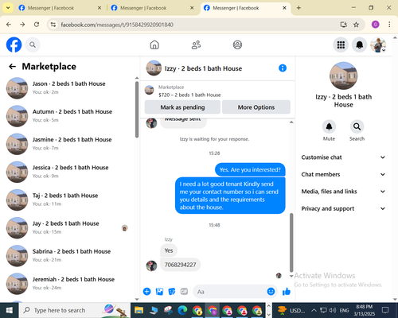The width and height of the screenshot is (398, 318).
Task: Expand Media, files and links section
Action: coord(343,192)
